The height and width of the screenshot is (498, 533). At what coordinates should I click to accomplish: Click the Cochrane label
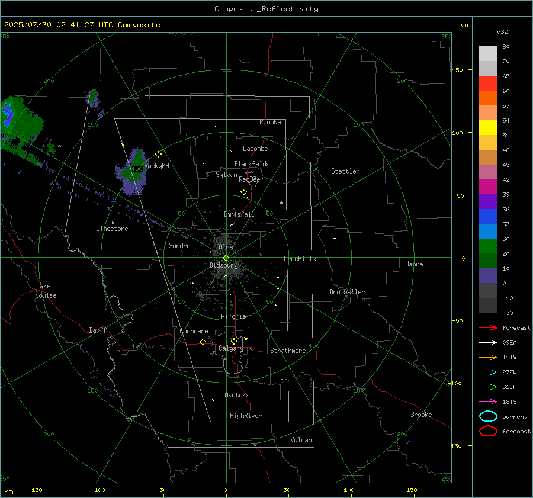click(194, 331)
